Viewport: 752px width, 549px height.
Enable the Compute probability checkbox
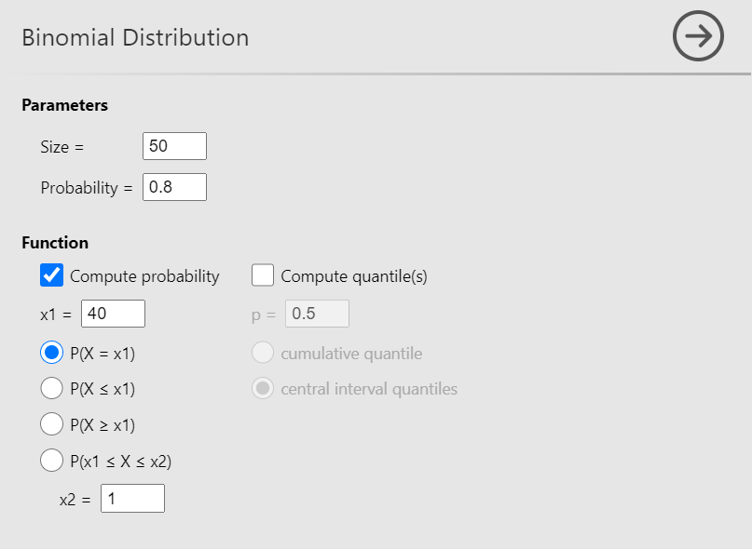pyautogui.click(x=52, y=275)
